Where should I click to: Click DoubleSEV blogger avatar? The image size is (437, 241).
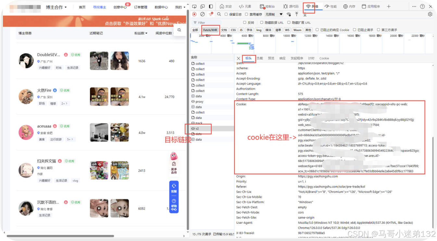coord(26,61)
